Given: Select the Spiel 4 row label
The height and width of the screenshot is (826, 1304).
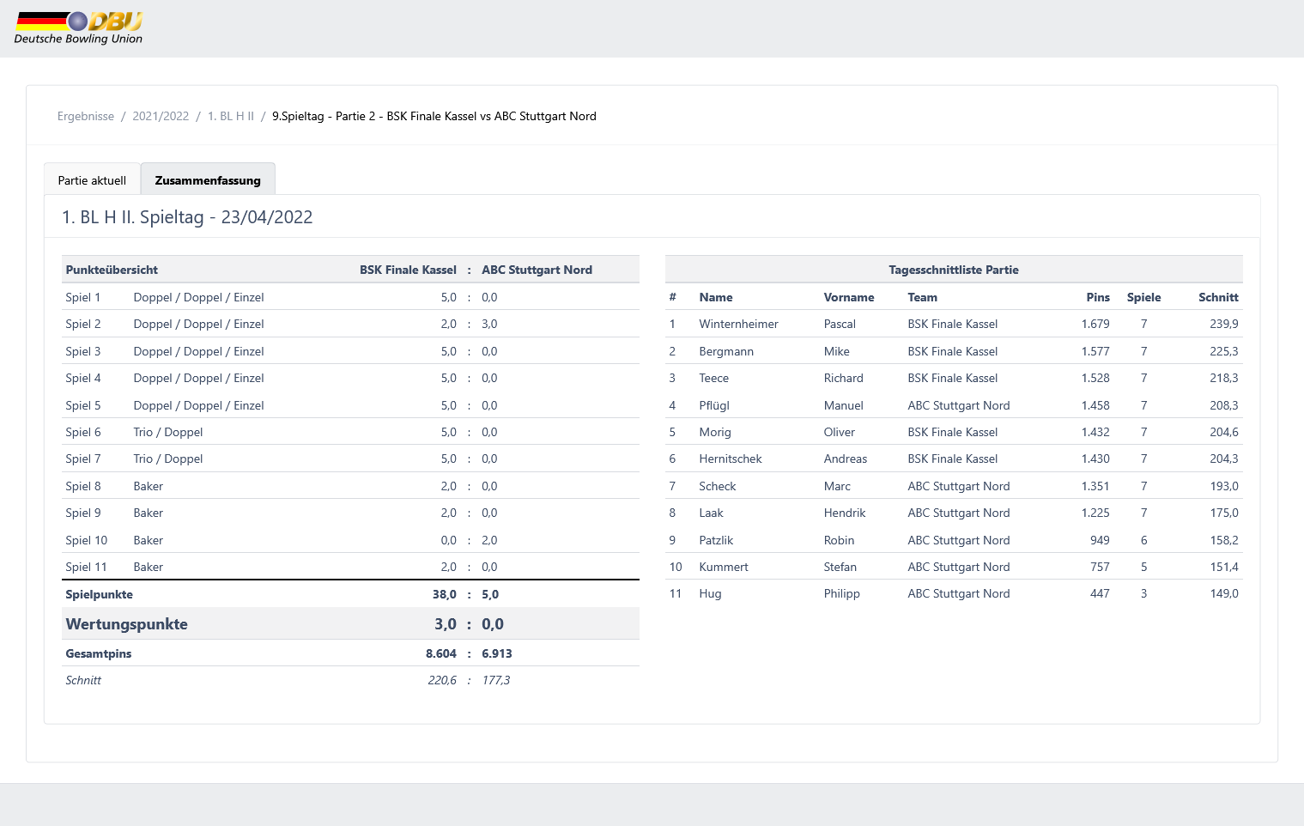Looking at the screenshot, I should tap(83, 378).
